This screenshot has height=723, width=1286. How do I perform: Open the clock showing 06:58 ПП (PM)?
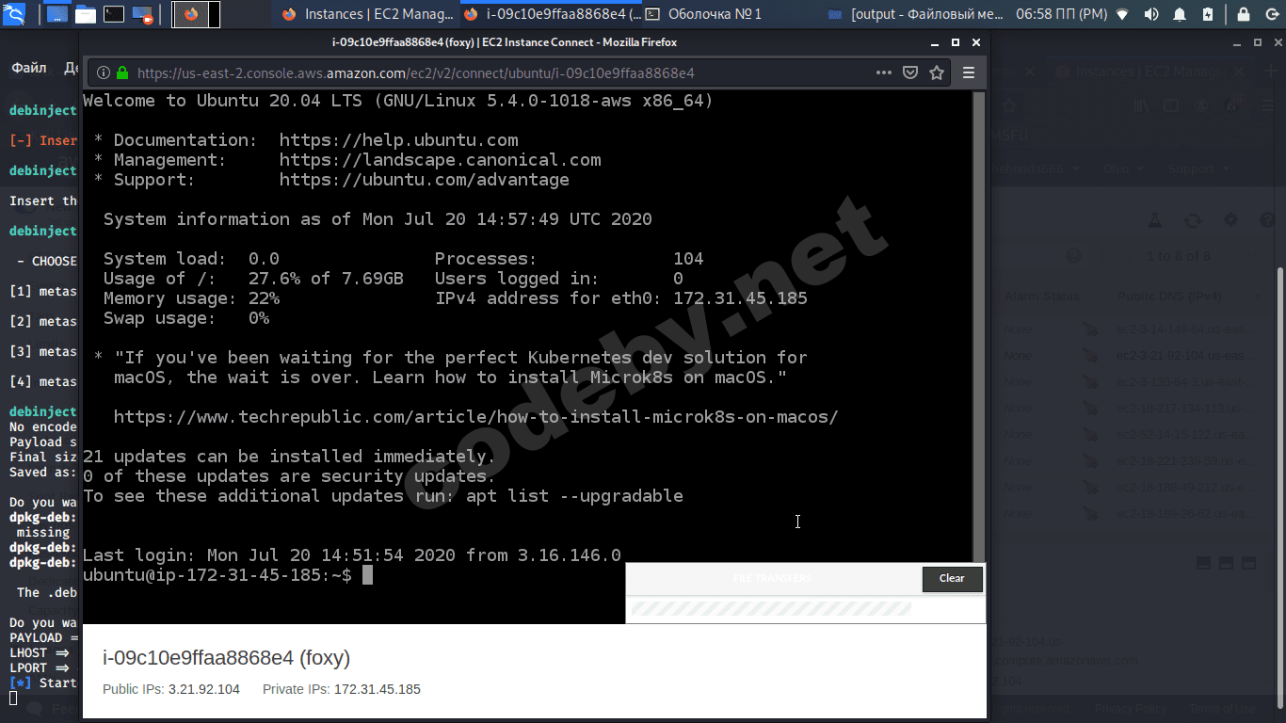coord(1061,14)
